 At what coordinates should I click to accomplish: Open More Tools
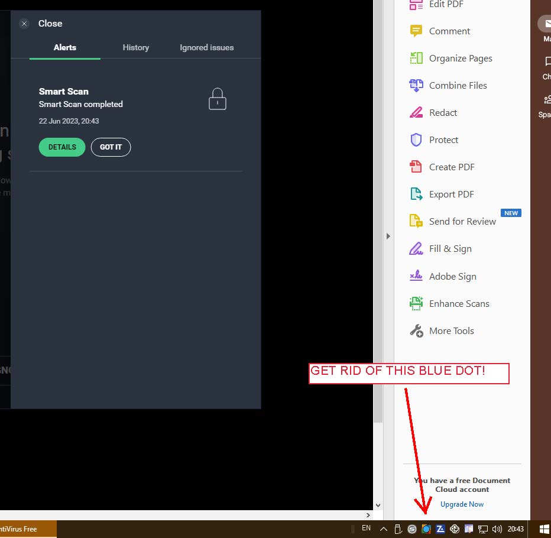pos(451,330)
